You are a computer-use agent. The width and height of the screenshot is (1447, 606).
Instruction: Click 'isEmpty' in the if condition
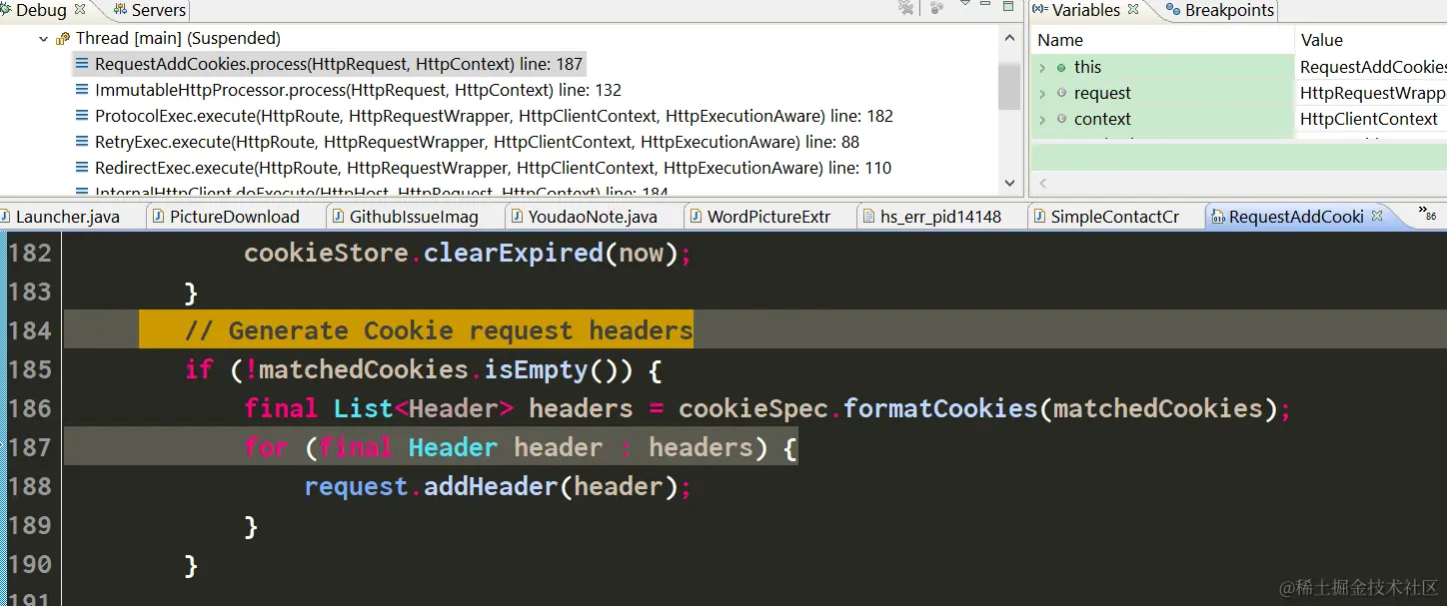[x=537, y=369]
